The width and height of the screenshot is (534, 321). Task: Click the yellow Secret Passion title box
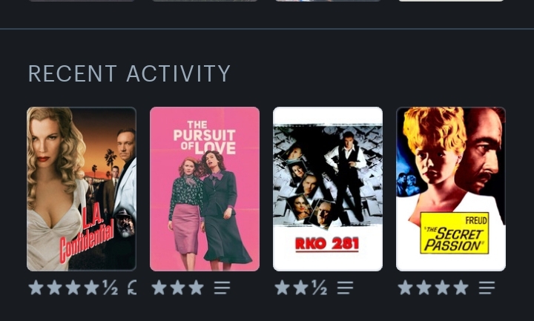click(455, 233)
